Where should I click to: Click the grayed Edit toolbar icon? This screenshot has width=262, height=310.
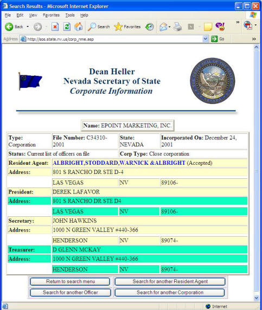click(x=191, y=27)
